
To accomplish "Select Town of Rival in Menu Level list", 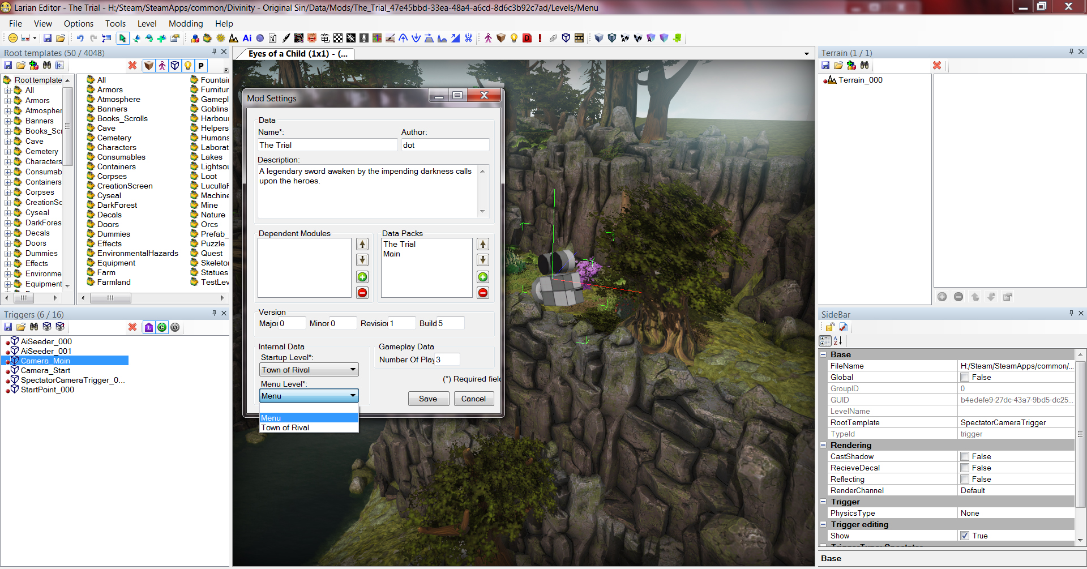I will click(x=309, y=428).
